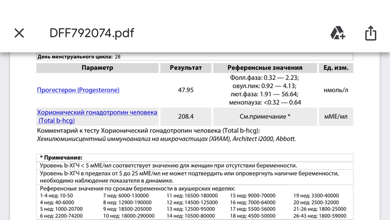This screenshot has height=220, width=390.
Task: Open the share/export icon
Action: [x=371, y=33]
